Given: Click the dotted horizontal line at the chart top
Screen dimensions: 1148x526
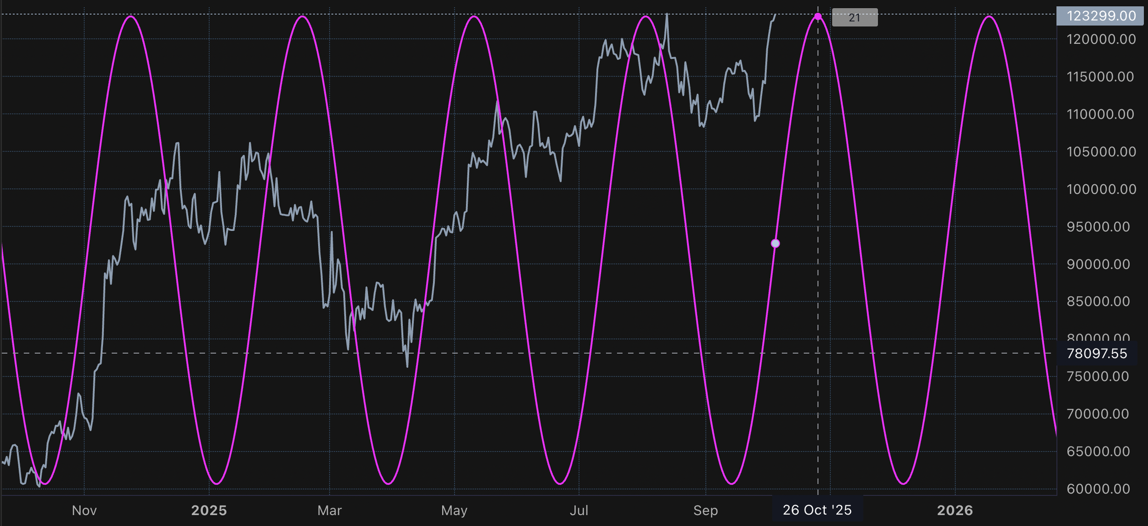Looking at the screenshot, I should pyautogui.click(x=413, y=14).
